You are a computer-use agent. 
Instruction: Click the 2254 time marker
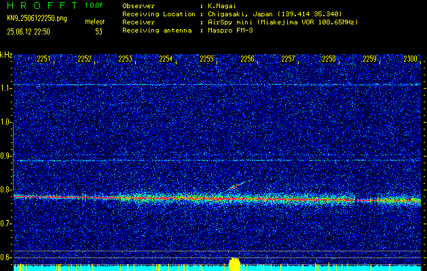tap(166, 59)
